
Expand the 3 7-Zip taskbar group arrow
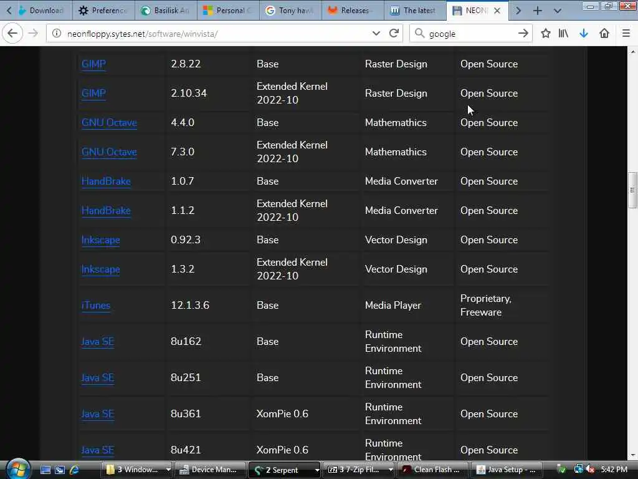[391, 470]
